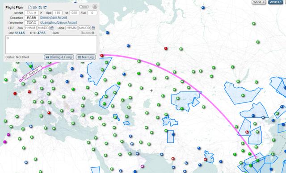The image size is (286, 173).
Task: Toggle the Flight Plan panel switch
Action: [x=84, y=7]
